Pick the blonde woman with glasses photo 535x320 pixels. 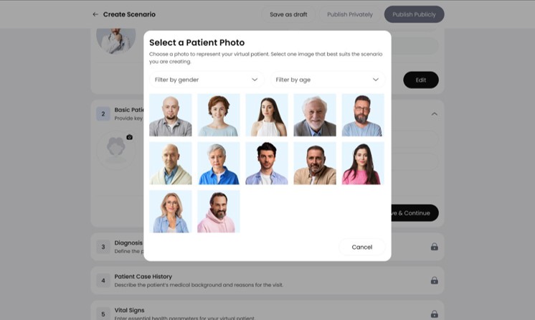coord(170,212)
